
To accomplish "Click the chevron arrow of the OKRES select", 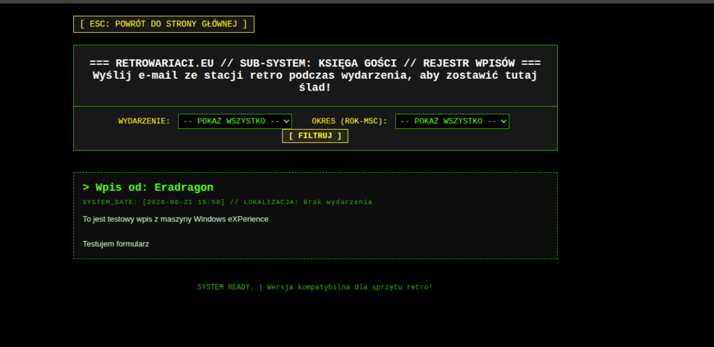I will click(x=503, y=121).
